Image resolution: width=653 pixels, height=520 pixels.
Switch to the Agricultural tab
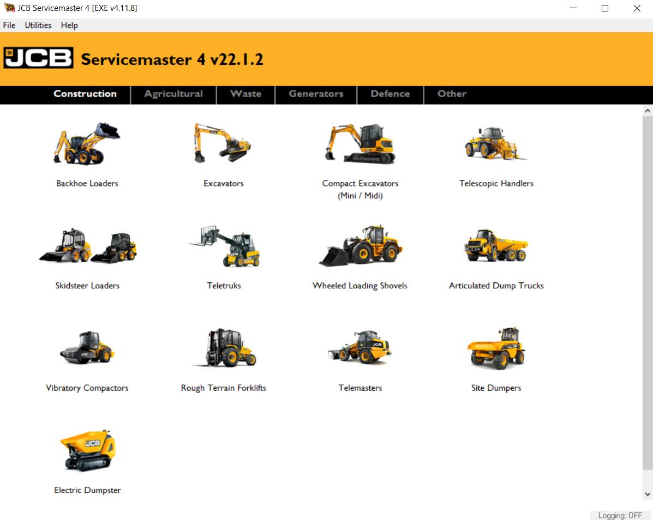tap(173, 94)
